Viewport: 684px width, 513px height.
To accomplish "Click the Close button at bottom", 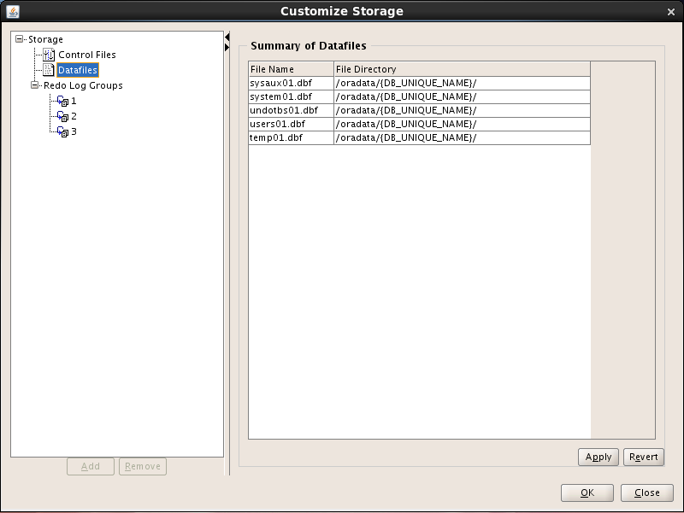I will click(x=647, y=493).
